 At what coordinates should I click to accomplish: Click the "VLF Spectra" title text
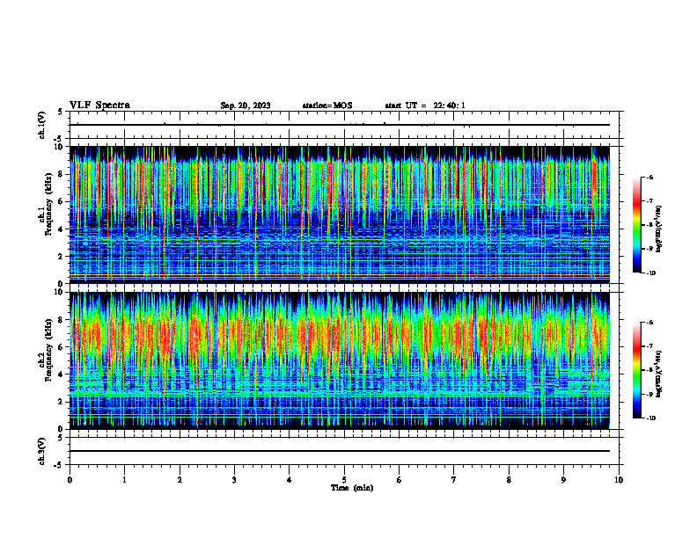tap(99, 105)
